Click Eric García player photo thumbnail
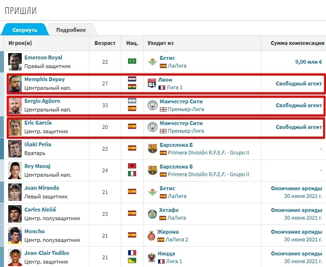 coord(15,127)
